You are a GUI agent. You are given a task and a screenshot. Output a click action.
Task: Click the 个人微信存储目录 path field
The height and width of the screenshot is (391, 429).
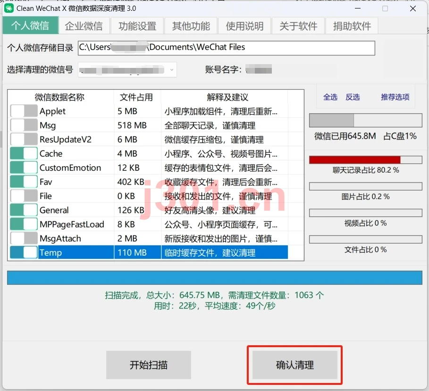tap(226, 48)
